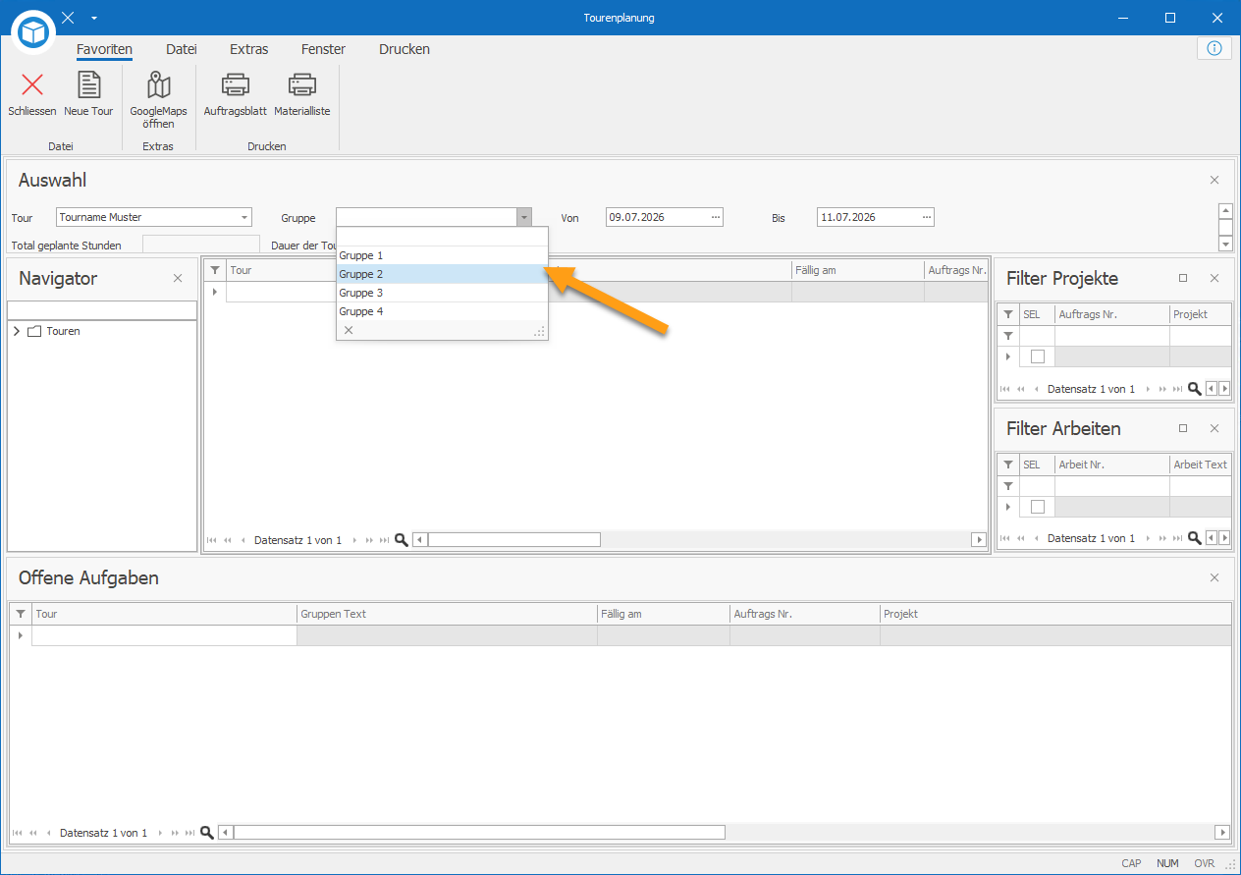Sort by Gruppen Text column in Offene Aufgaben
The width and height of the screenshot is (1241, 875).
[447, 614]
